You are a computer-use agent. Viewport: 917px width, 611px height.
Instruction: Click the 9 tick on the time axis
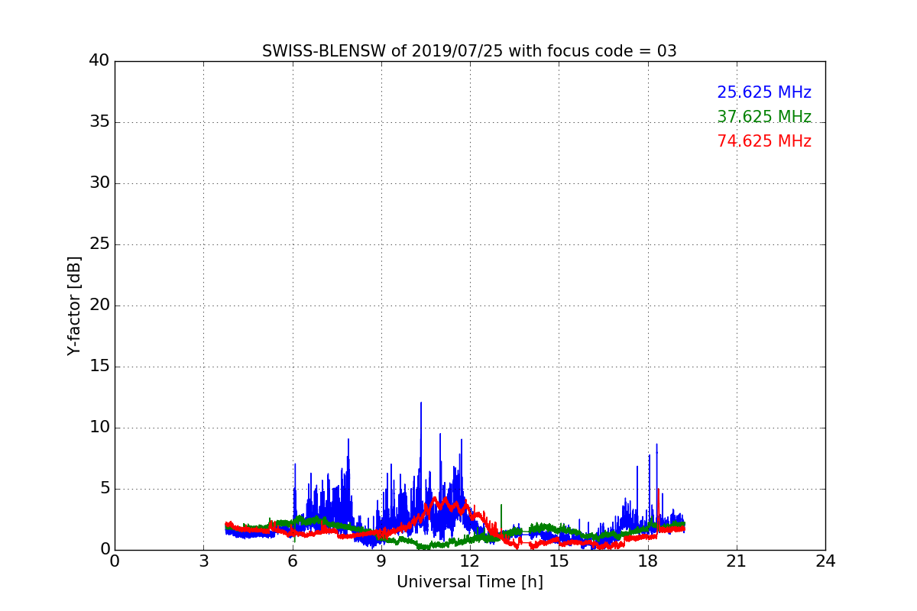[x=381, y=561]
